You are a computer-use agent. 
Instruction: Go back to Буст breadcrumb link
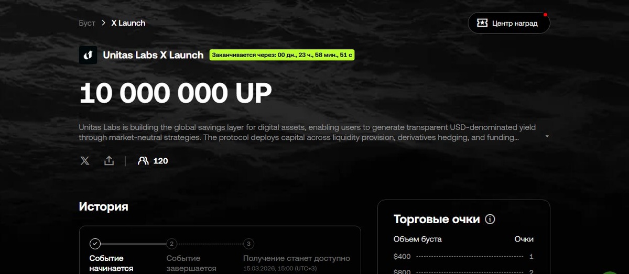pyautogui.click(x=87, y=23)
